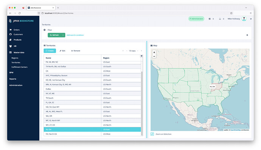
Task: Go to the next table page
Action: [x=138, y=51]
